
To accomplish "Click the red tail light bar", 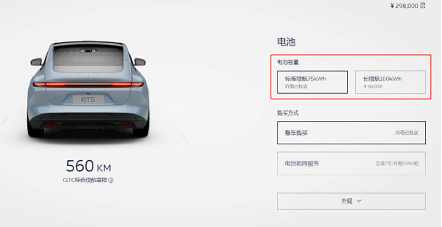I will 88,84.
